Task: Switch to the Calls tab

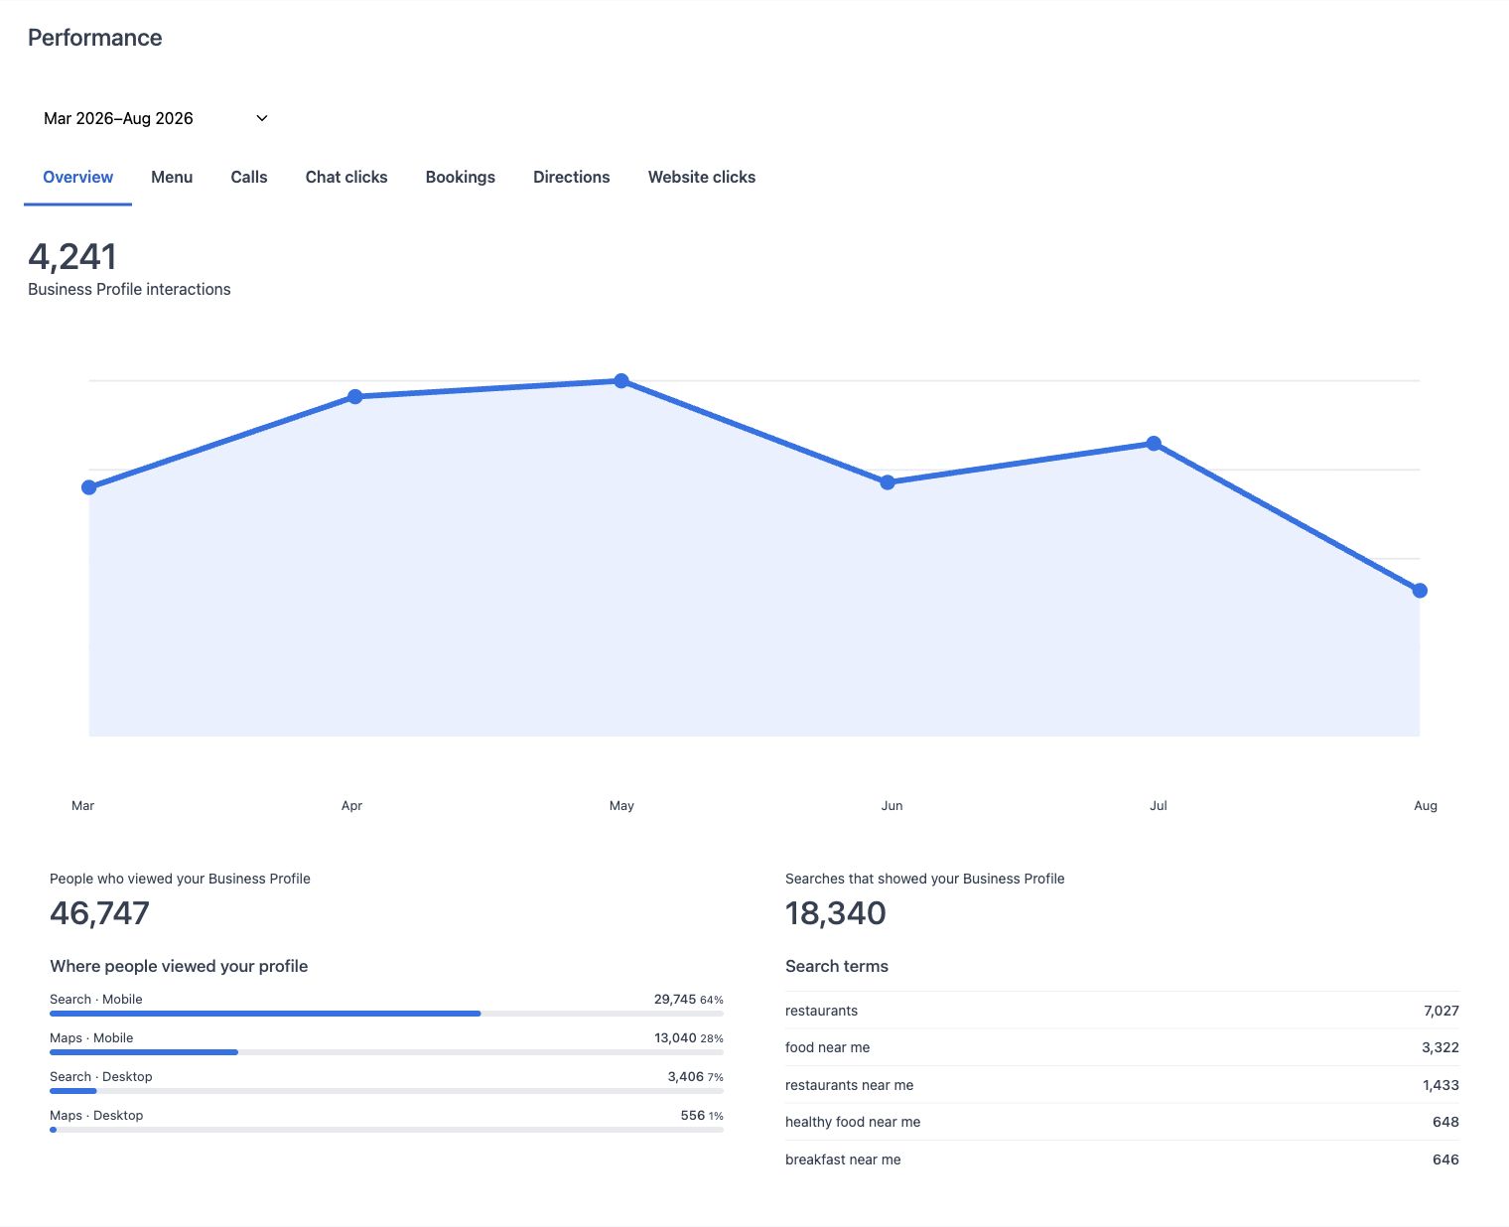Action: (249, 177)
